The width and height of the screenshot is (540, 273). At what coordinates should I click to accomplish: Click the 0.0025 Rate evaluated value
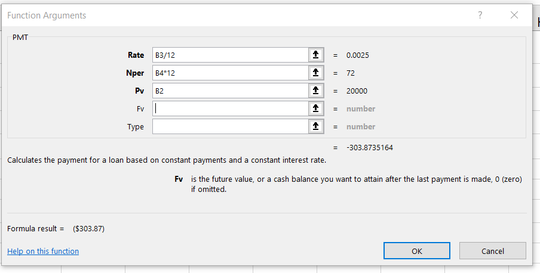(357, 55)
